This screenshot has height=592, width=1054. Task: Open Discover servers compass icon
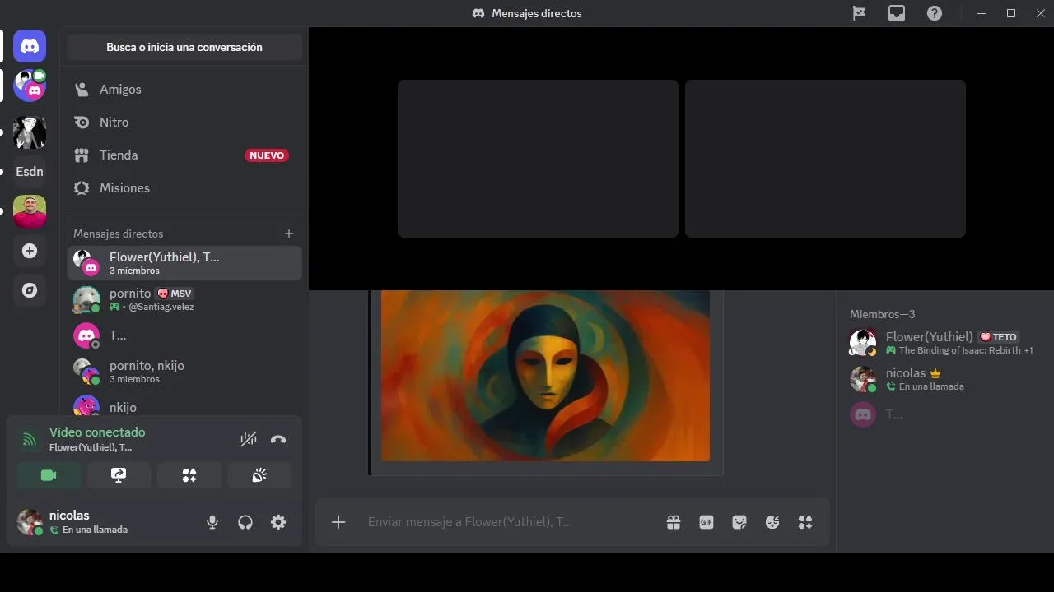click(x=30, y=290)
